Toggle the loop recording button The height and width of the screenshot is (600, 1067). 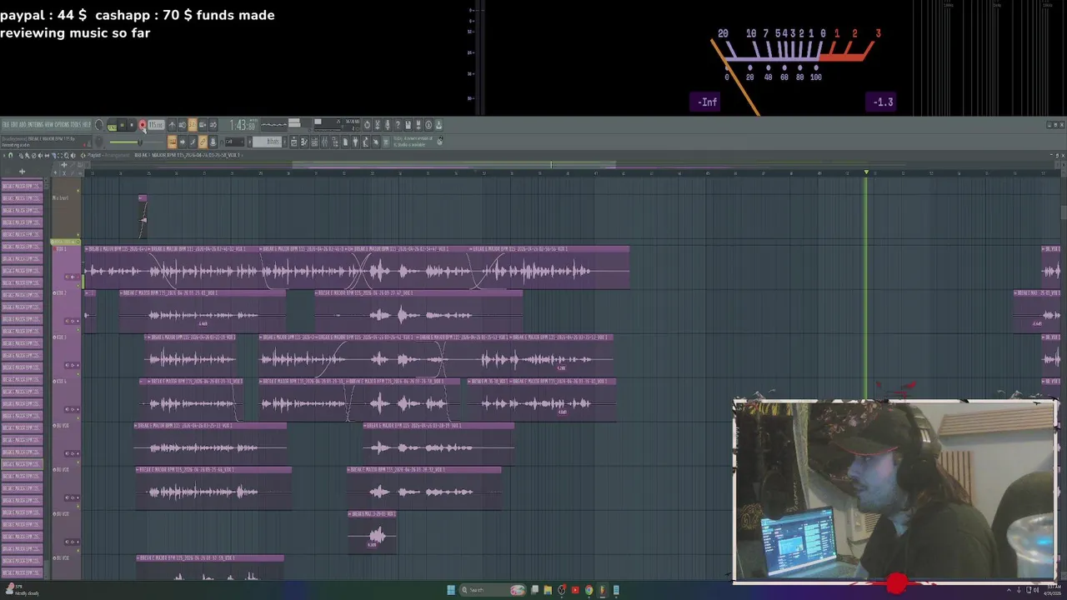(213, 125)
